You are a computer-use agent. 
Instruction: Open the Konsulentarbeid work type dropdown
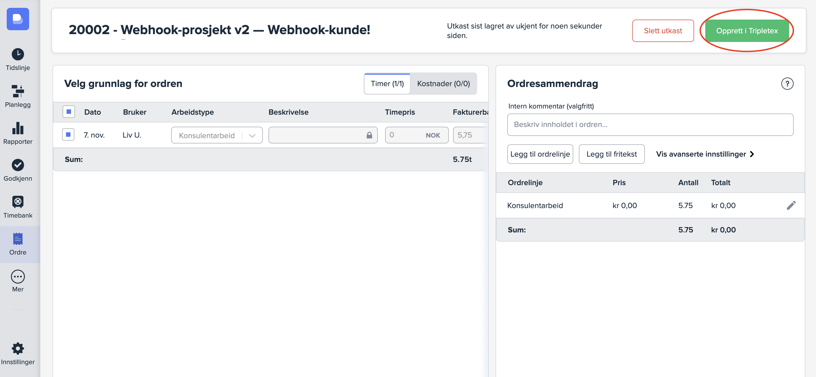tap(217, 135)
